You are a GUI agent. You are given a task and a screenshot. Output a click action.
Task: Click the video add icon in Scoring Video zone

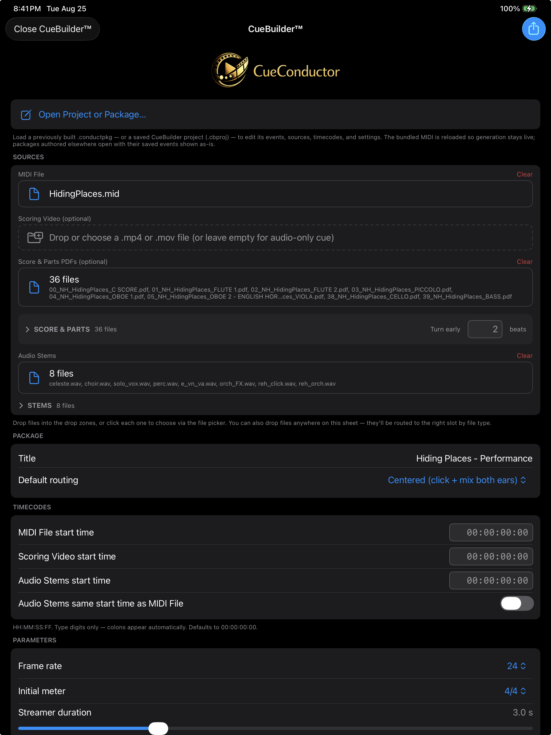[x=35, y=237]
